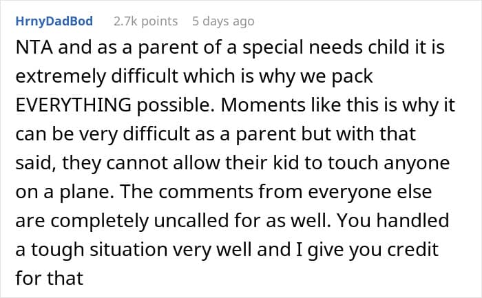Image resolution: width=482 pixels, height=298 pixels.
Task: Click the phrase why we pack
Action: click(x=316, y=76)
